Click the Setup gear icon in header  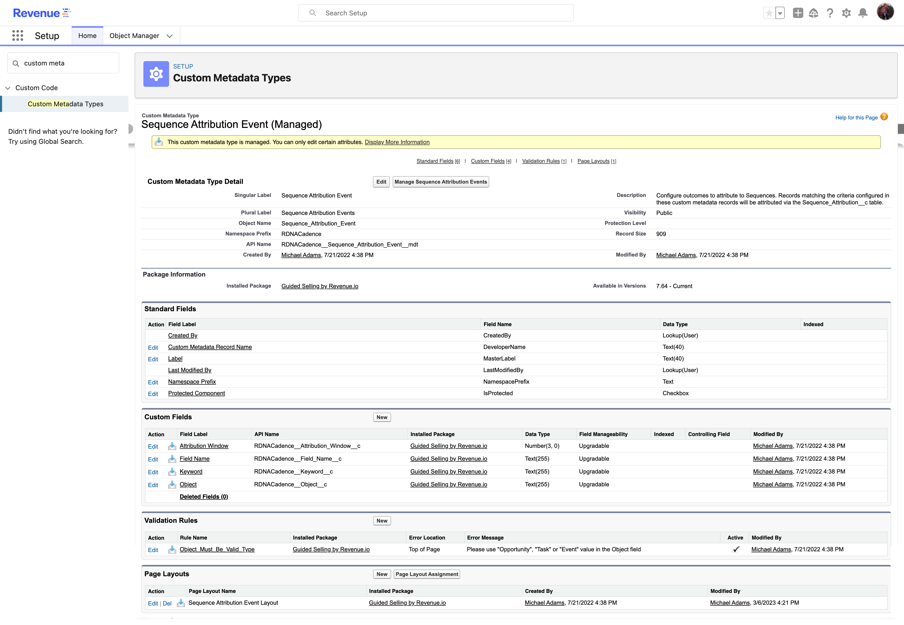tap(846, 13)
